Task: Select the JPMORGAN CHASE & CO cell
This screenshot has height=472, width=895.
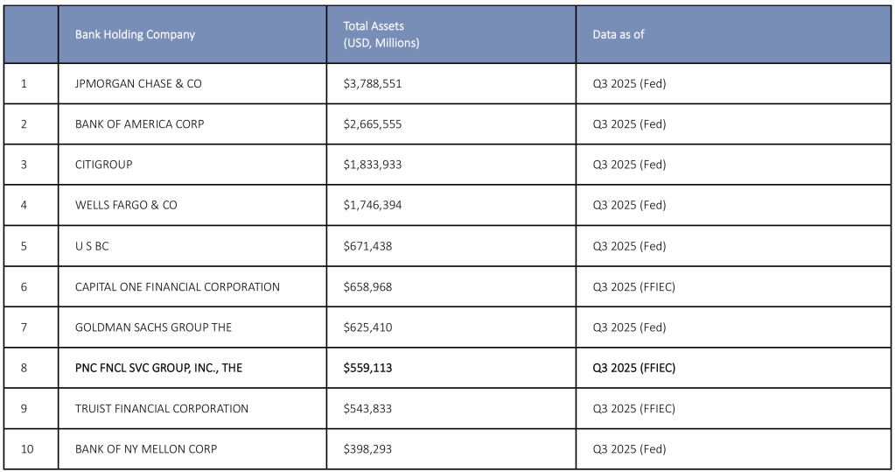Action: 138,83
